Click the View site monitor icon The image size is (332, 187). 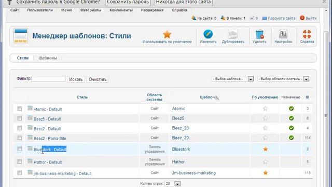click(265, 18)
